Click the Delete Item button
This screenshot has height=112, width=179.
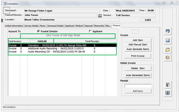coord(138,68)
